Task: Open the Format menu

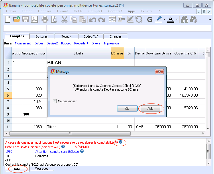Action: point(62,11)
